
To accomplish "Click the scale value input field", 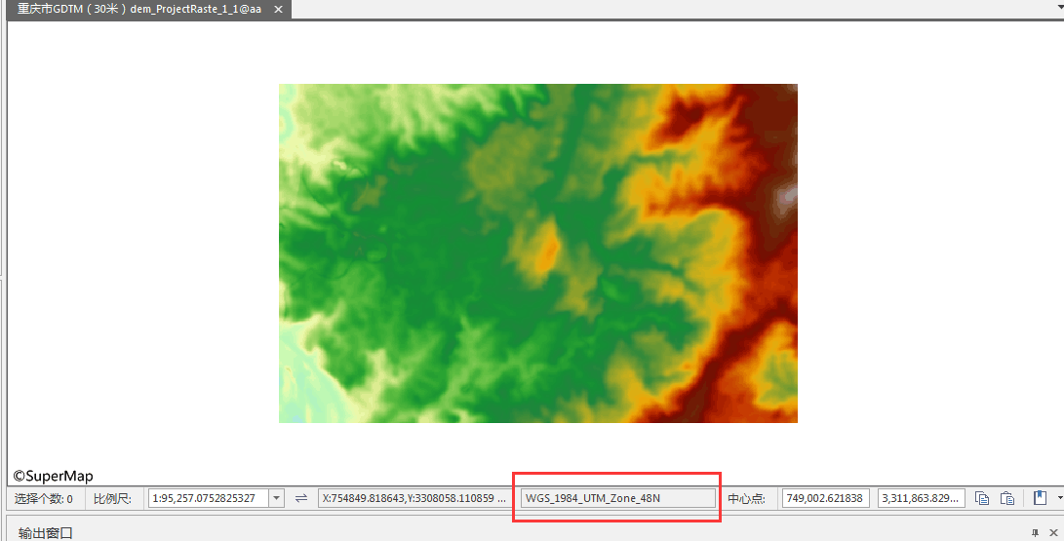I will point(209,498).
